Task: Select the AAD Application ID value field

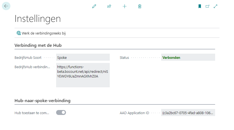Action: (x=188, y=113)
